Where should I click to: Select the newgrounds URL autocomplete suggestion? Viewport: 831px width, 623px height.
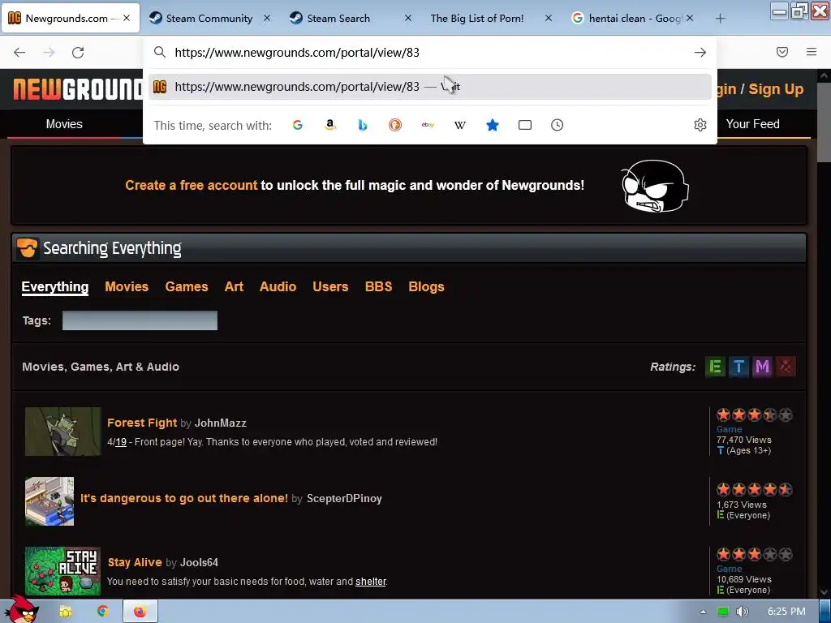(429, 86)
